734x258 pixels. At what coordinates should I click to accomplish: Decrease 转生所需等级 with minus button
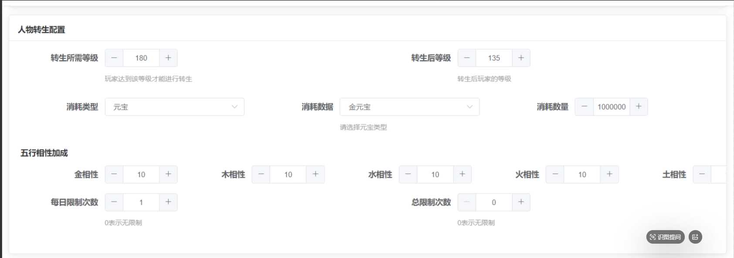pos(114,58)
